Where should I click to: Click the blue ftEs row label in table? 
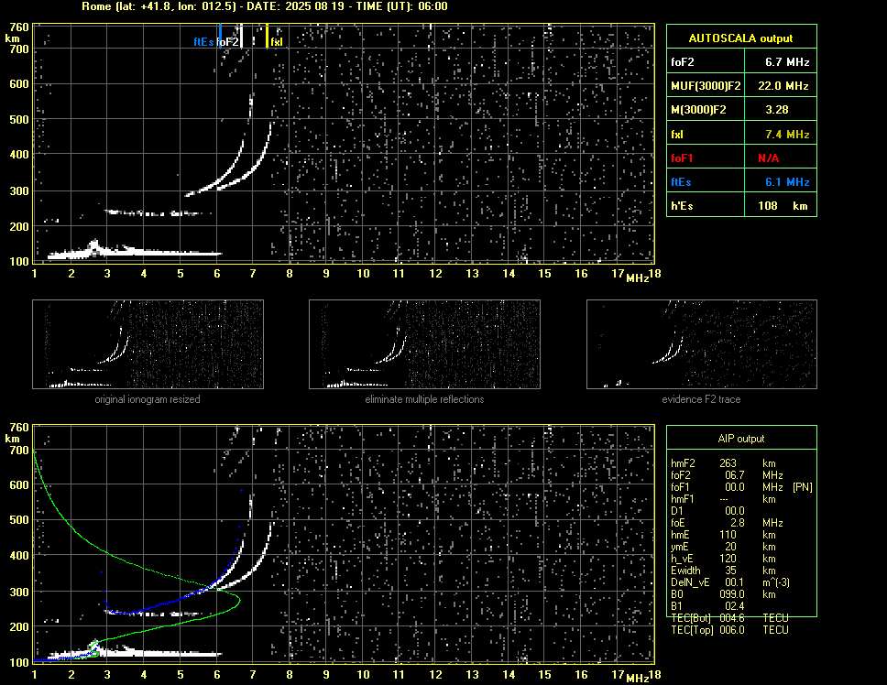tap(681, 182)
